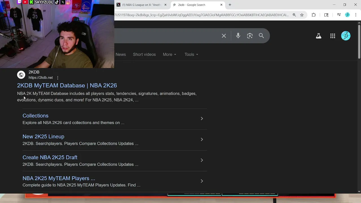Switch to the News results tab
Image resolution: width=361 pixels, height=203 pixels.
click(x=121, y=54)
